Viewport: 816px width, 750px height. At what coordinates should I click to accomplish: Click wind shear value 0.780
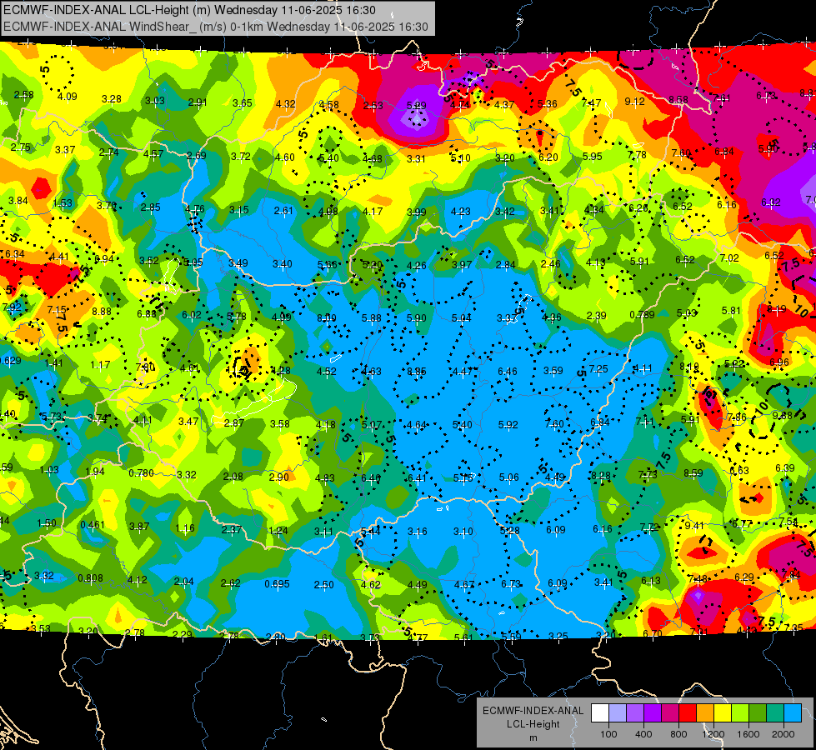(x=141, y=472)
